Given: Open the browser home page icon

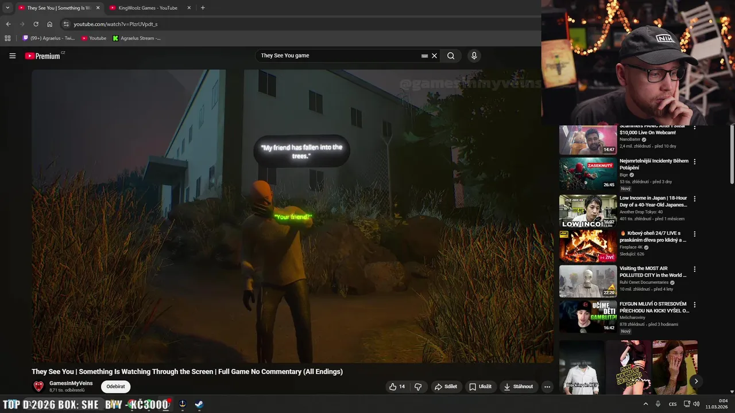Looking at the screenshot, I should (49, 24).
